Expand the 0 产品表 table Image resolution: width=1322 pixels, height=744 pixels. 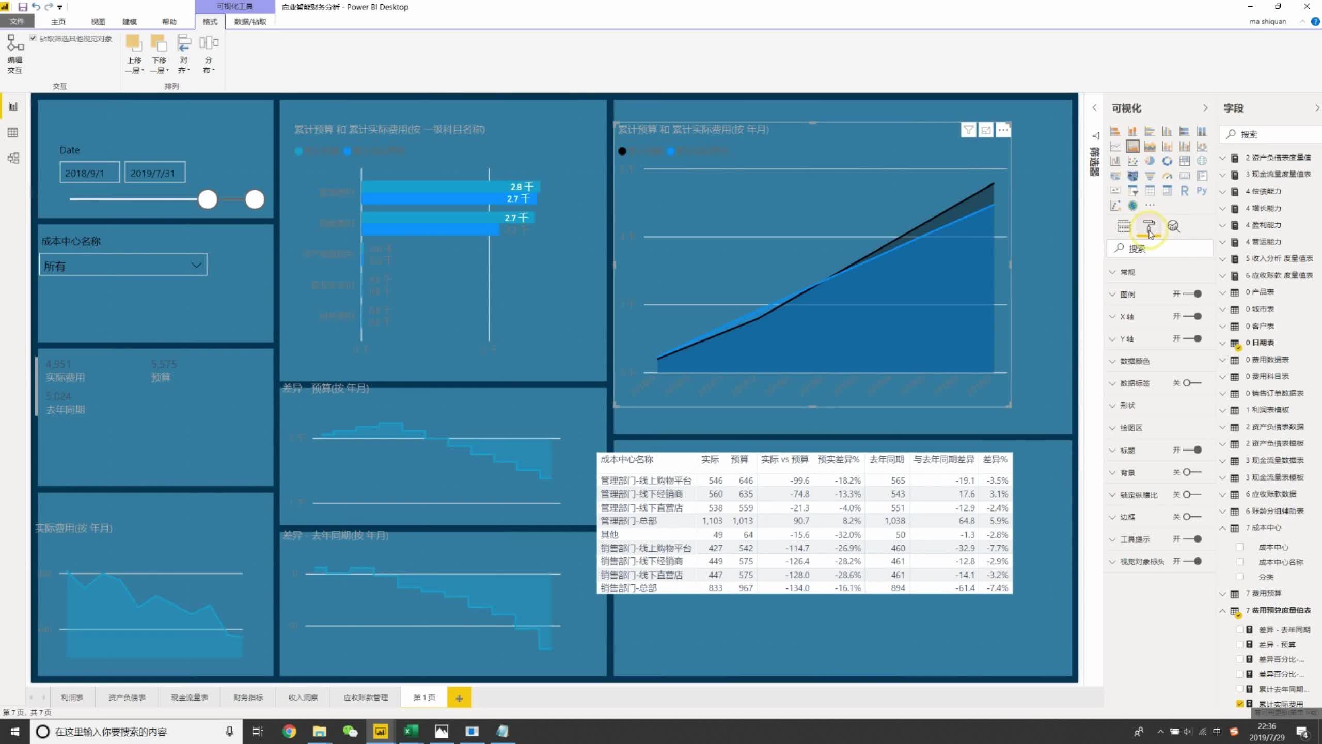[x=1222, y=292]
